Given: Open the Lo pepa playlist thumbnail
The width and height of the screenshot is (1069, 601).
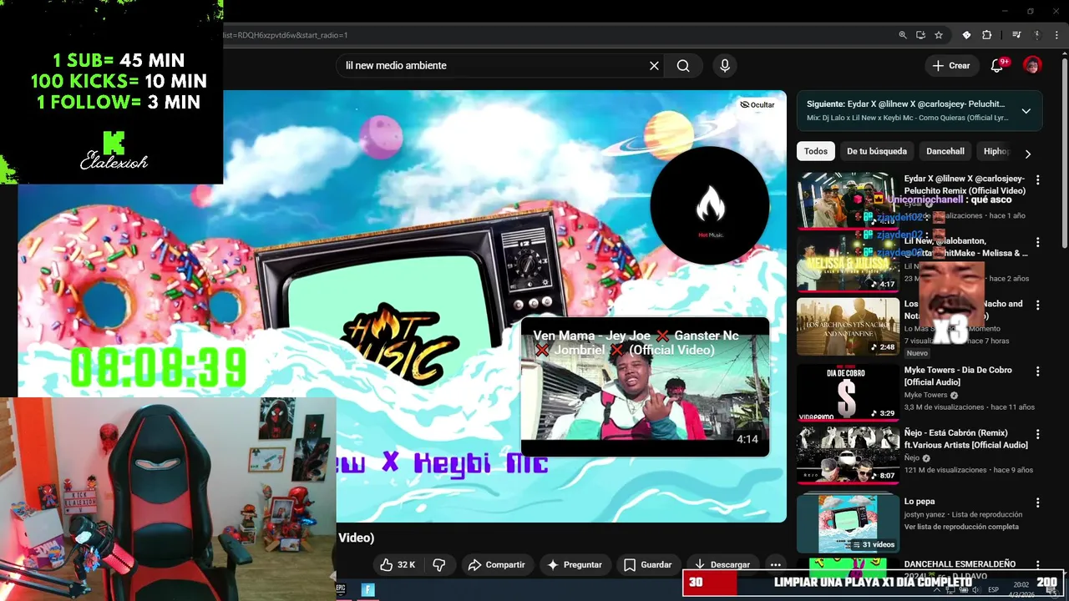Looking at the screenshot, I should coord(848,524).
